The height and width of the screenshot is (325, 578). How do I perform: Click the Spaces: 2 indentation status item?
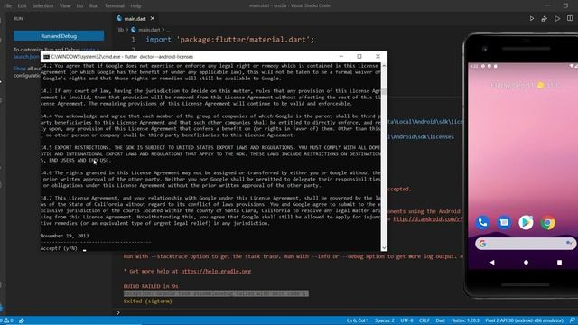(x=385, y=320)
